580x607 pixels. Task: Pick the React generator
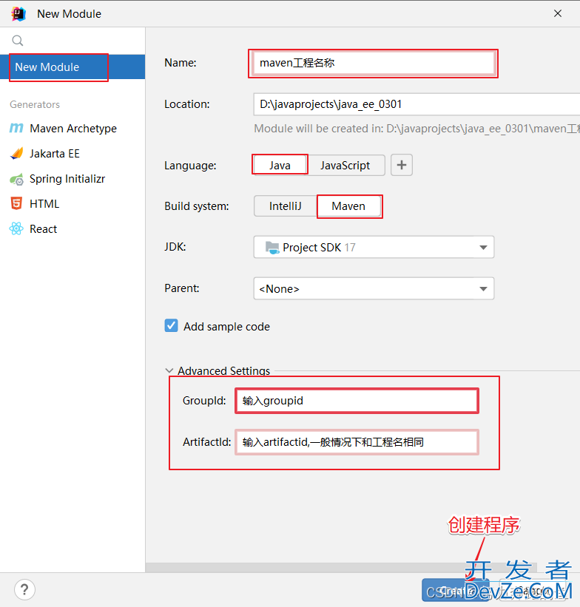[x=43, y=229]
